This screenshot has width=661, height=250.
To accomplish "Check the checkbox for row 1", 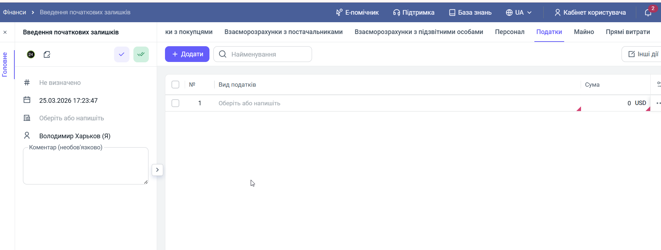I will tap(175, 103).
